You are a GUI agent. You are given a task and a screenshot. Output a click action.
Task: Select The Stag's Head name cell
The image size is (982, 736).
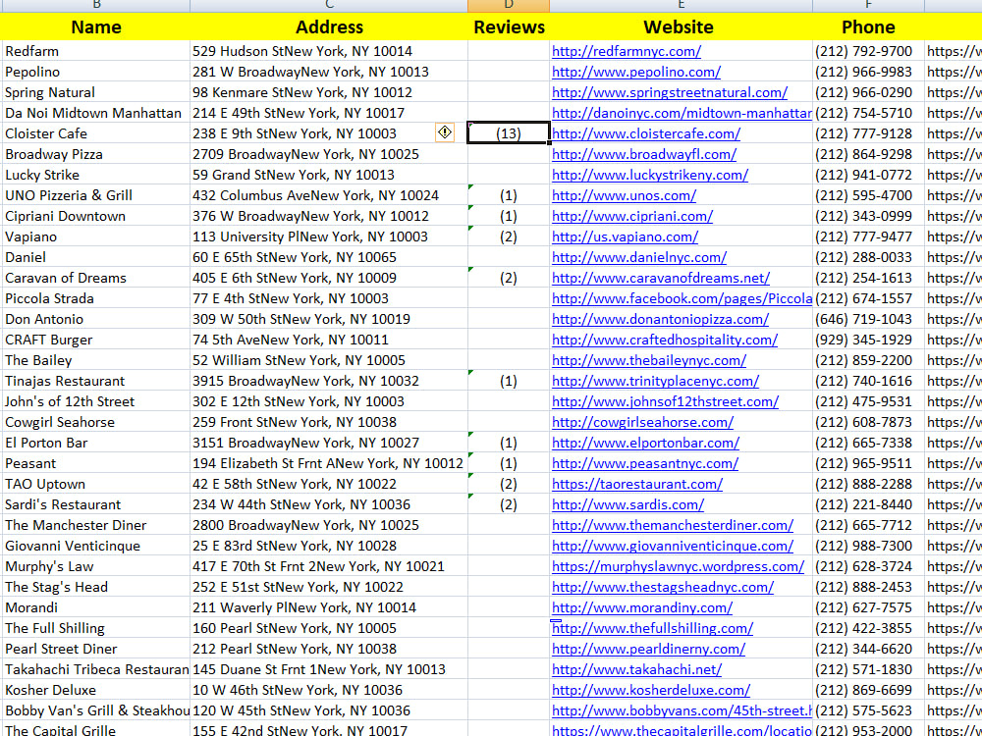pyautogui.click(x=96, y=587)
